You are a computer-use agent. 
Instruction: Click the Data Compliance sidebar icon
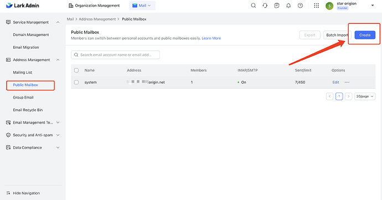(8, 147)
